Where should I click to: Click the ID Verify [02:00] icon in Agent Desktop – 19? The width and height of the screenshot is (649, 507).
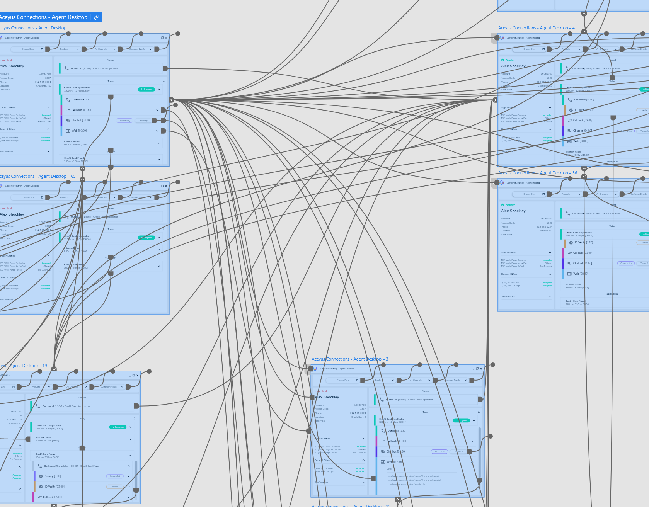pos(41,487)
